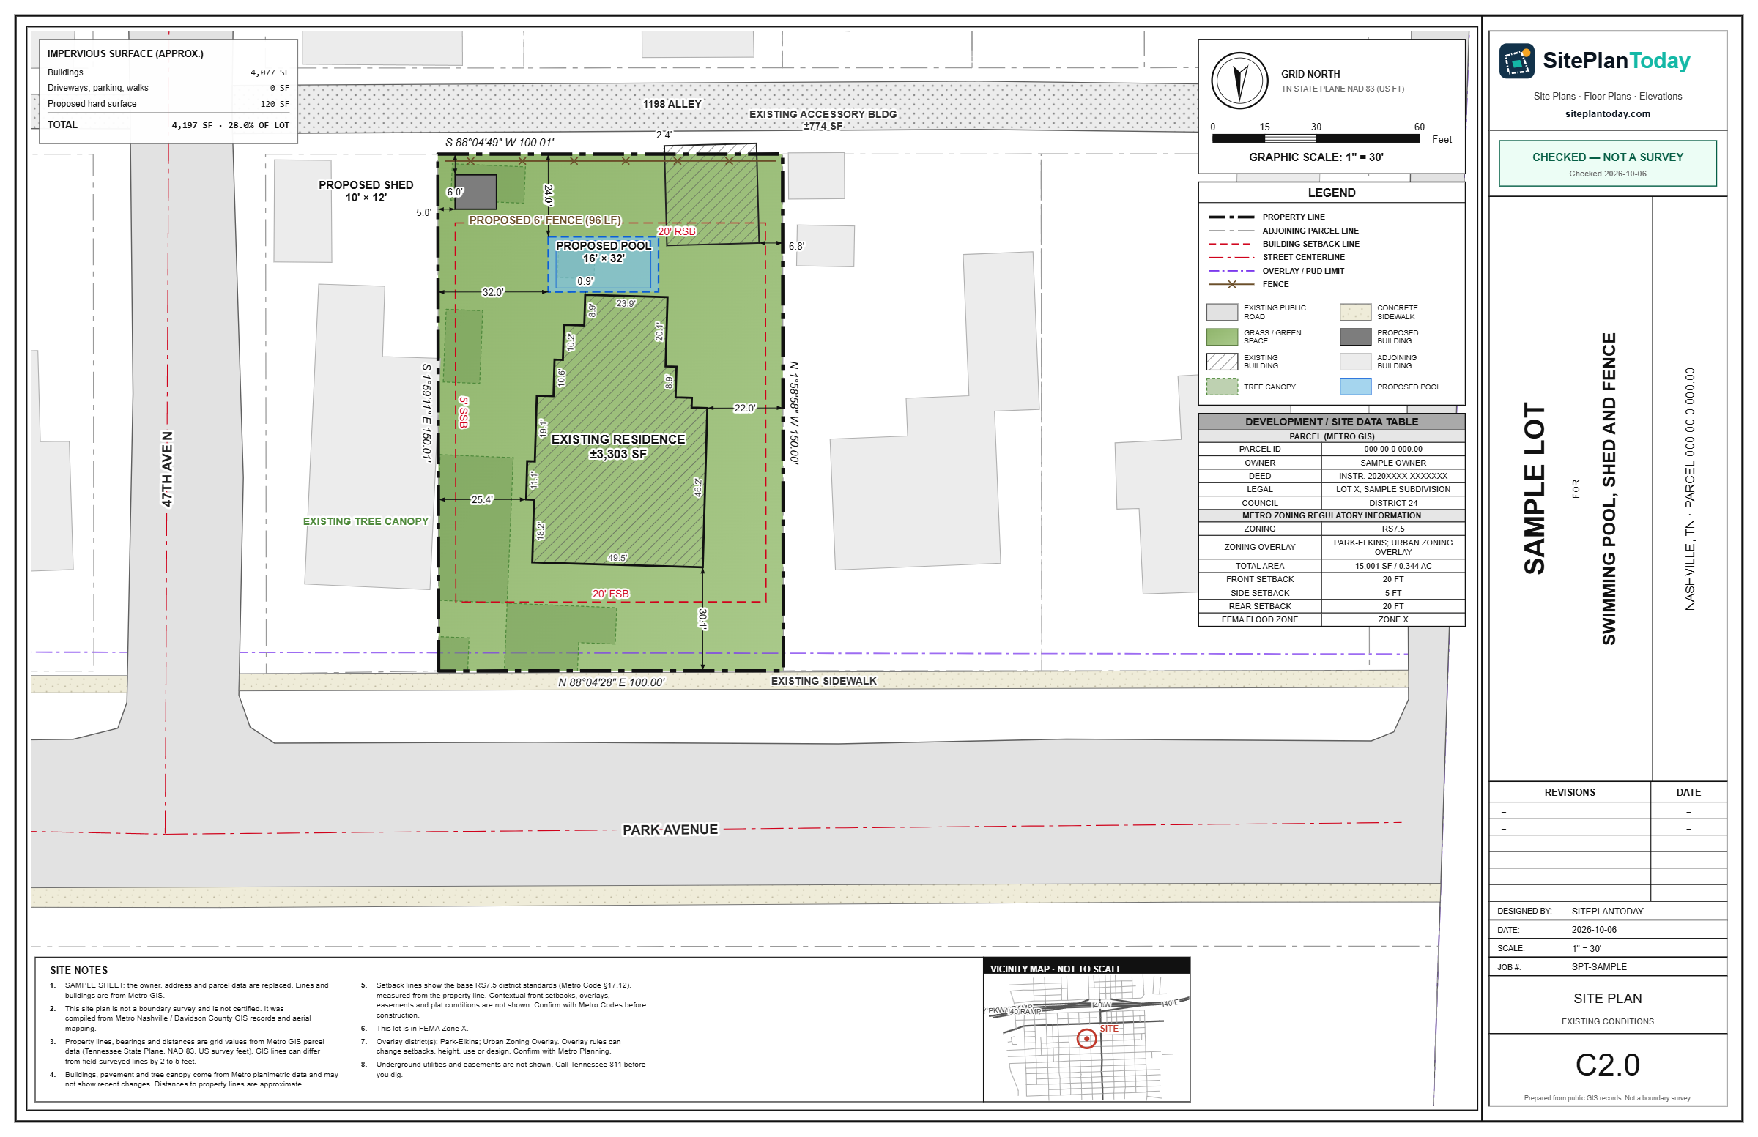Image resolution: width=1758 pixels, height=1137 pixels.
Task: Click the grid north arrow compass symbol
Action: [x=1240, y=81]
